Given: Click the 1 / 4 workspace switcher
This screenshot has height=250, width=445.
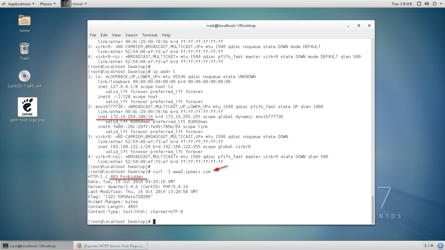Looking at the screenshot, I should 428,246.
